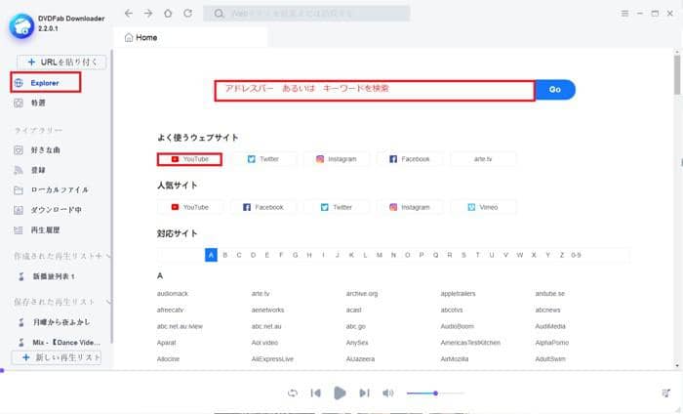The image size is (683, 414).
Task: Click the playback progress bar marker
Action: coord(2,370)
